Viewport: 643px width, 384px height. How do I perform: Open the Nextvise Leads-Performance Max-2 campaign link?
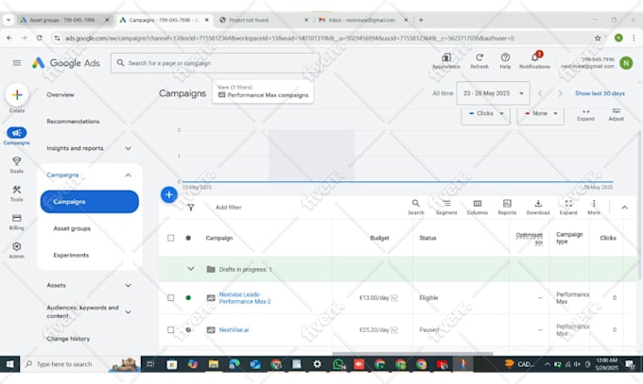tap(245, 297)
